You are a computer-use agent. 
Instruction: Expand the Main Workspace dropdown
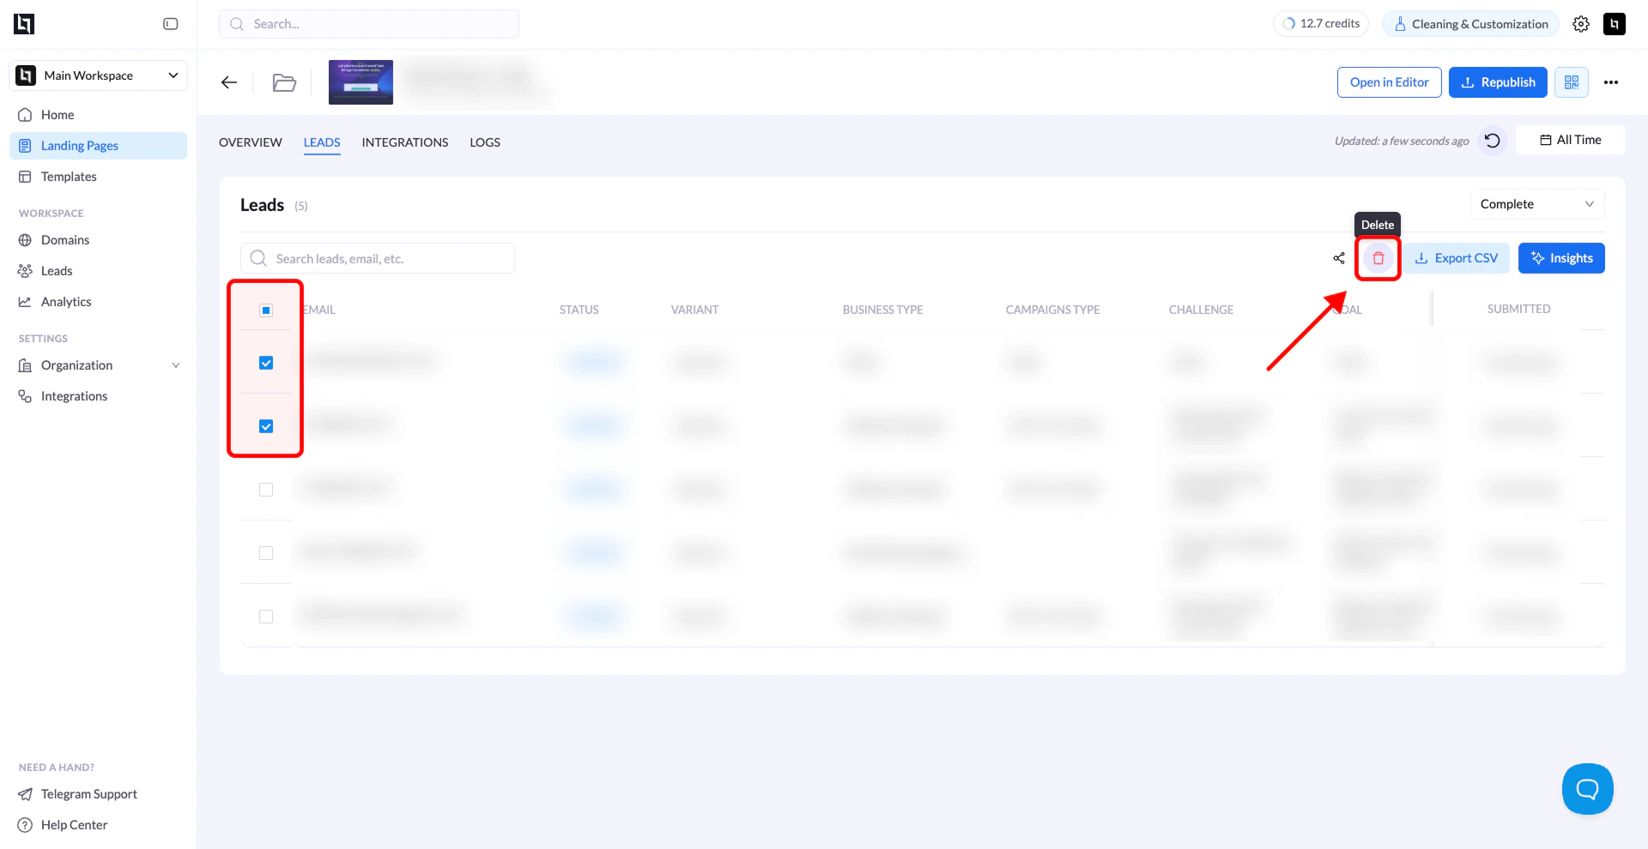tap(98, 75)
